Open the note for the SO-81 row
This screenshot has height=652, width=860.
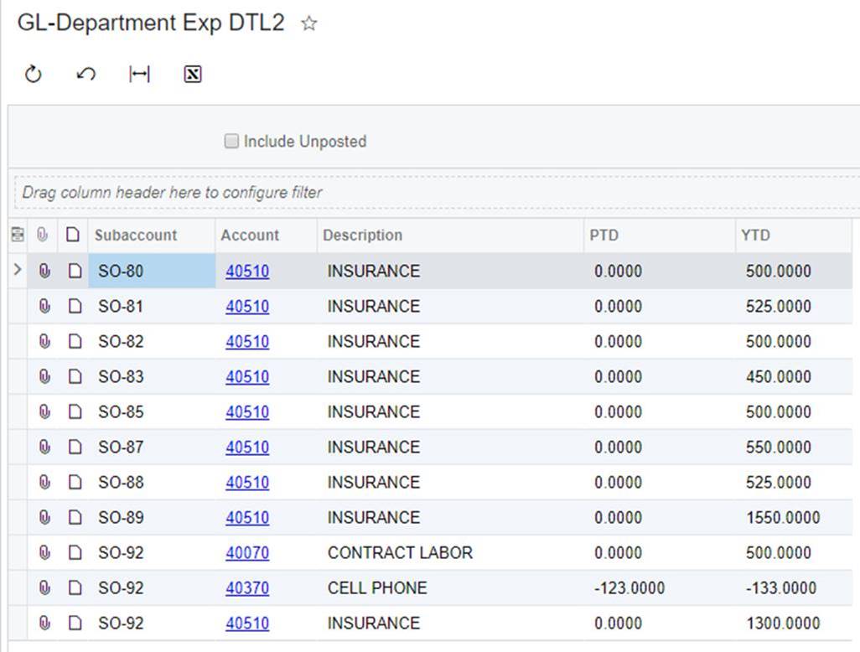75,306
